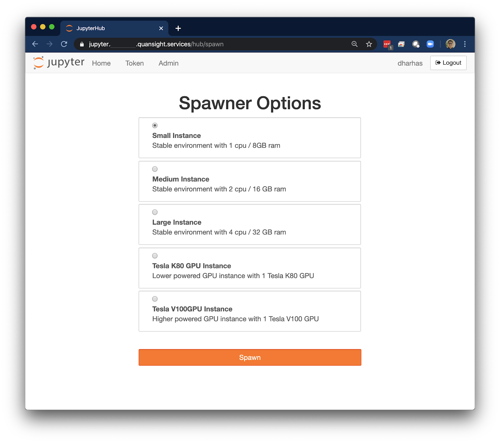Screen dimensions: 500x443
Task: Go back using the browser back arrow
Action: (35, 44)
